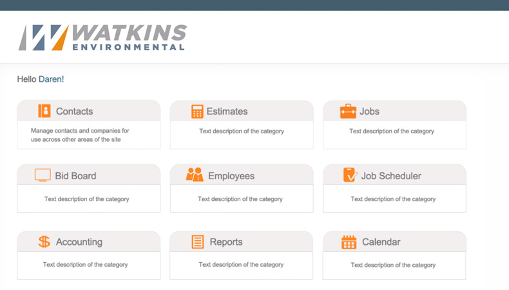This screenshot has height=290, width=509.
Task: Click description text under Bid Board card
Action: [87, 199]
